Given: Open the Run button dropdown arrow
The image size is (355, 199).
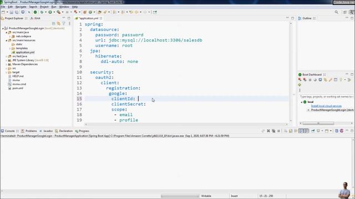Looking at the screenshot, I should 54,12.
